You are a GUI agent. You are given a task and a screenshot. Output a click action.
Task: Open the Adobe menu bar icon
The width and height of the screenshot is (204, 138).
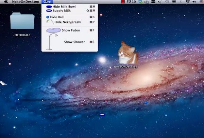[131, 2]
